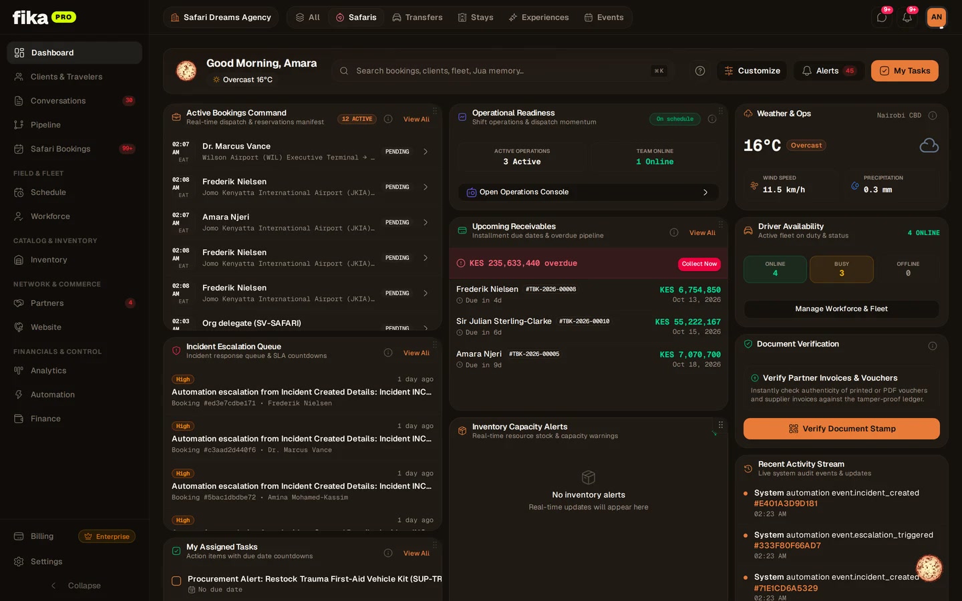Click the Enterprise billing badge

pyautogui.click(x=107, y=537)
